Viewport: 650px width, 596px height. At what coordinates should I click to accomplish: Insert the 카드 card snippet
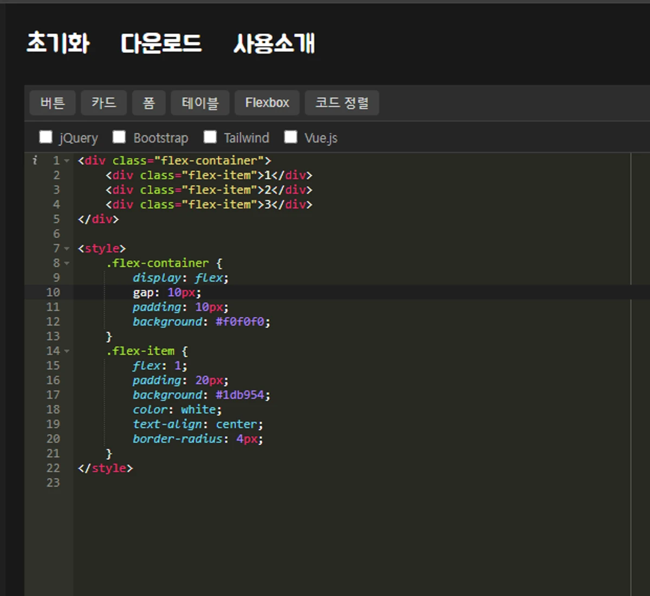[104, 103]
